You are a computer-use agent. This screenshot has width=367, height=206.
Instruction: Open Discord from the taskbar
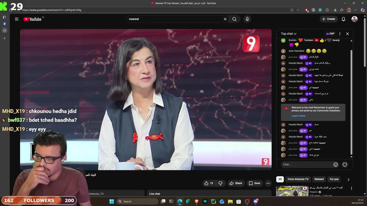click(x=255, y=201)
